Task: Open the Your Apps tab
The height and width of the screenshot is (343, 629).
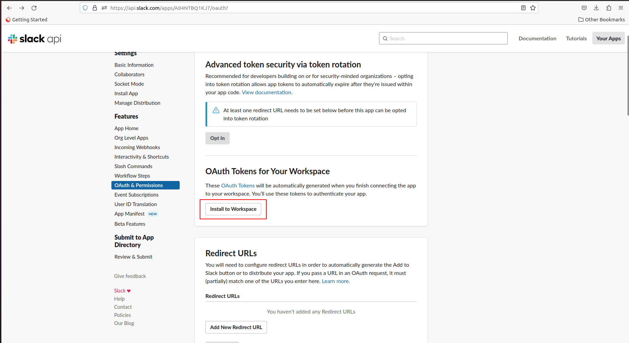Action: [608, 38]
